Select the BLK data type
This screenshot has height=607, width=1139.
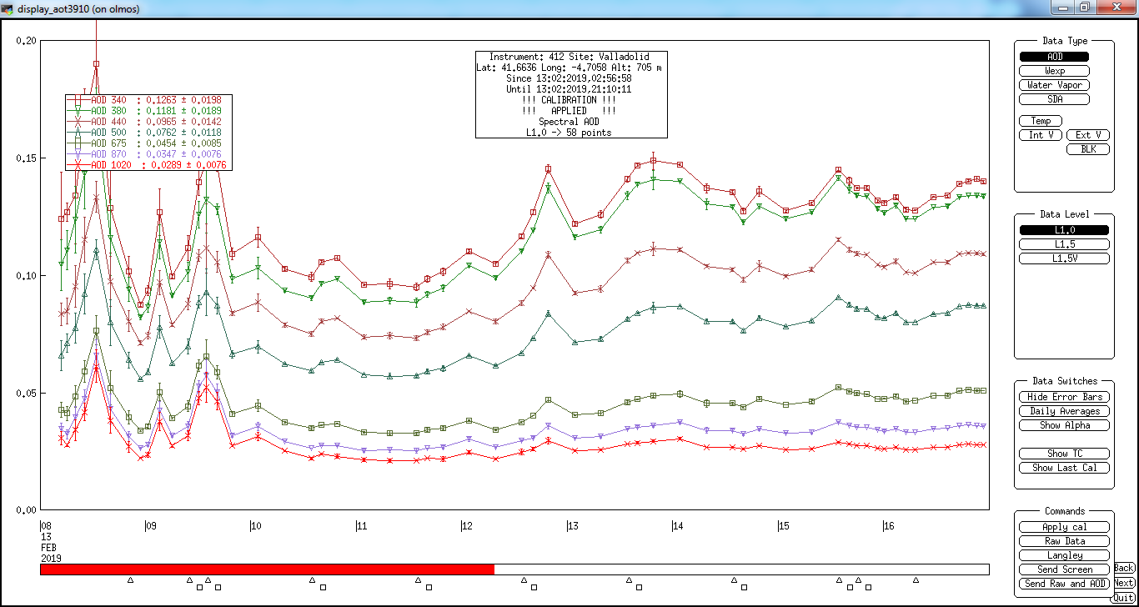click(x=1088, y=149)
